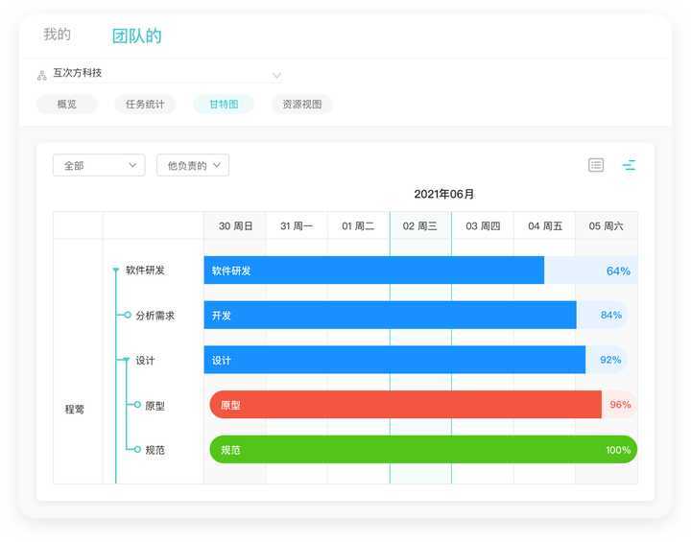Switch to the 团队的 tab
This screenshot has height=542, width=691.
(x=136, y=35)
